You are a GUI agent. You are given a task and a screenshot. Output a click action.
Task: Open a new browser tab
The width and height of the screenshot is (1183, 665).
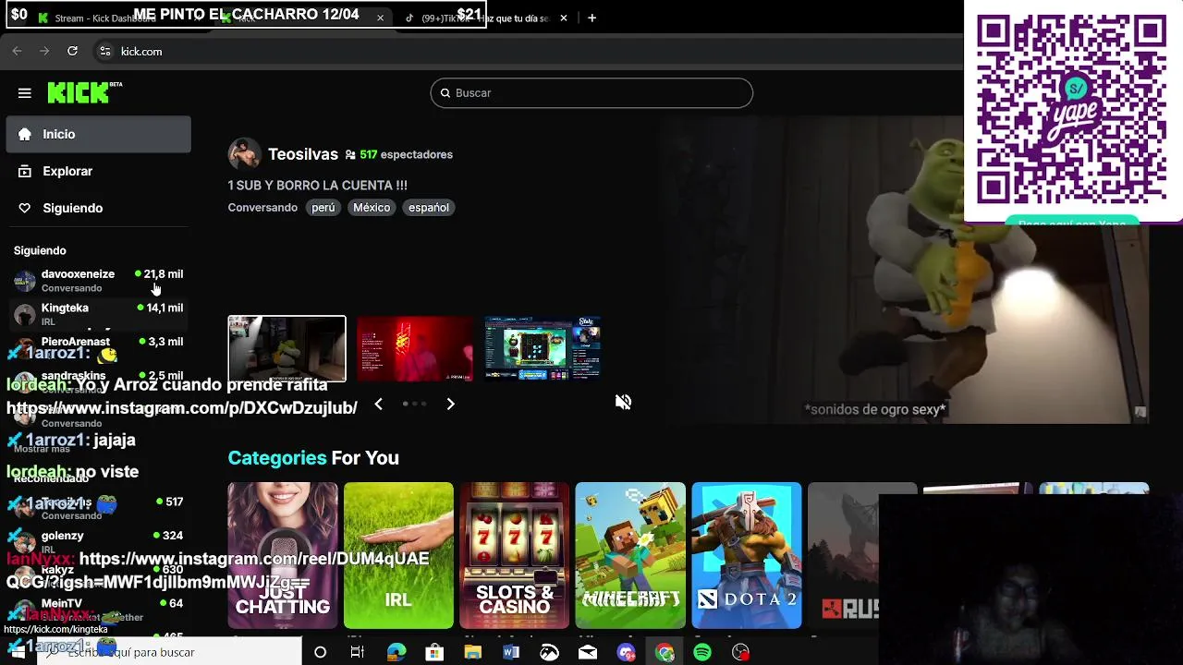click(x=592, y=18)
